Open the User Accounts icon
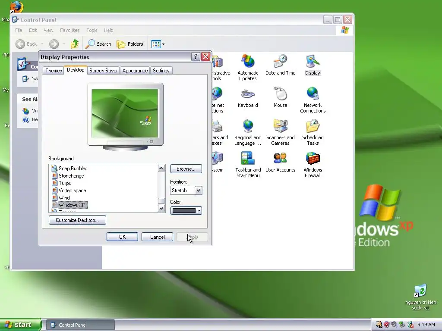 pos(281,162)
